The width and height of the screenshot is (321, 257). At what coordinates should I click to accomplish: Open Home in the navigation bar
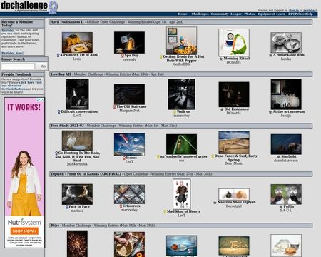[183, 14]
